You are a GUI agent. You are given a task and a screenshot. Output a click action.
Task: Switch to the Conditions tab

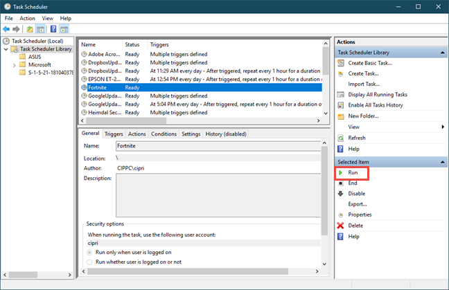[x=164, y=134]
